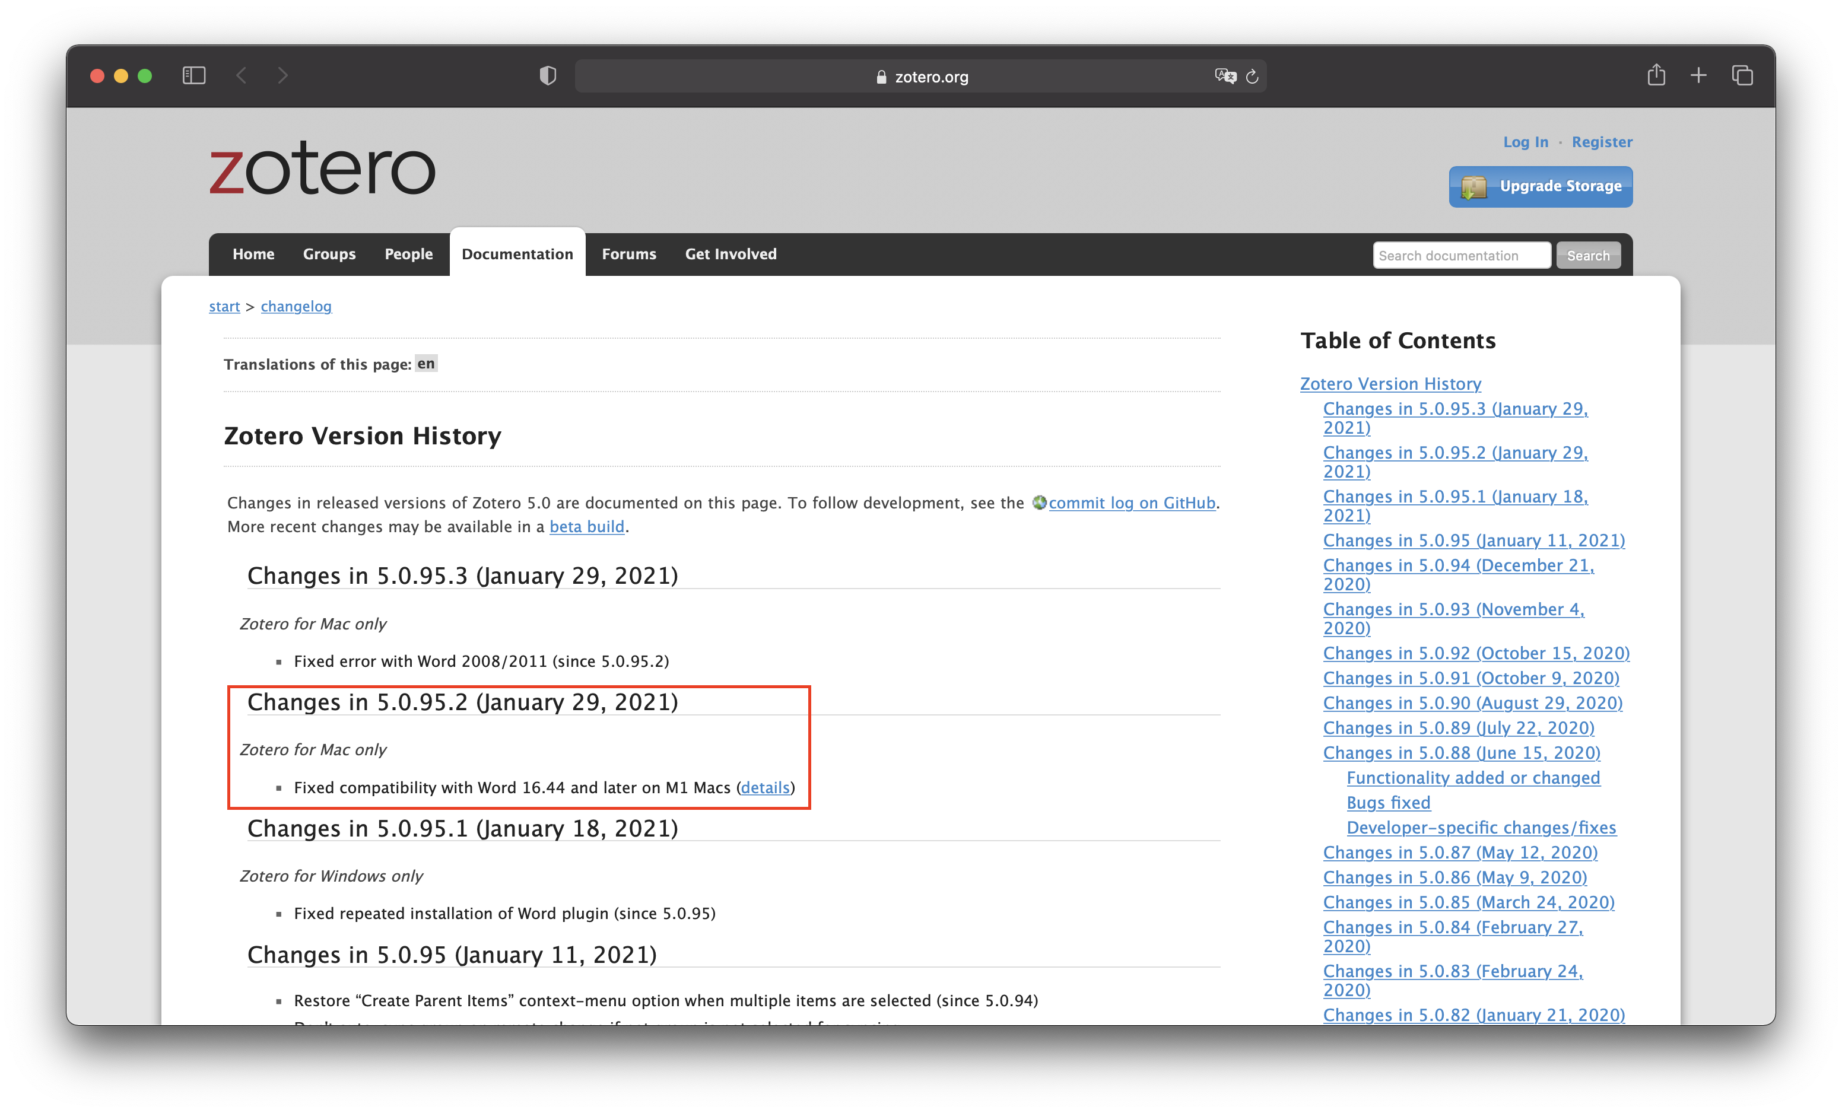Jump to Bugs fixed in table of contents

(1388, 803)
